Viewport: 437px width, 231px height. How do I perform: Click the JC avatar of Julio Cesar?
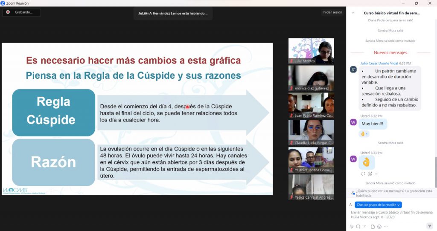(x=353, y=69)
